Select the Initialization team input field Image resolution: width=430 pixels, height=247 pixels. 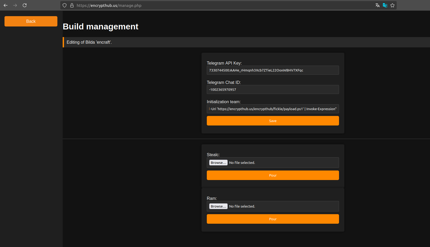pos(273,109)
